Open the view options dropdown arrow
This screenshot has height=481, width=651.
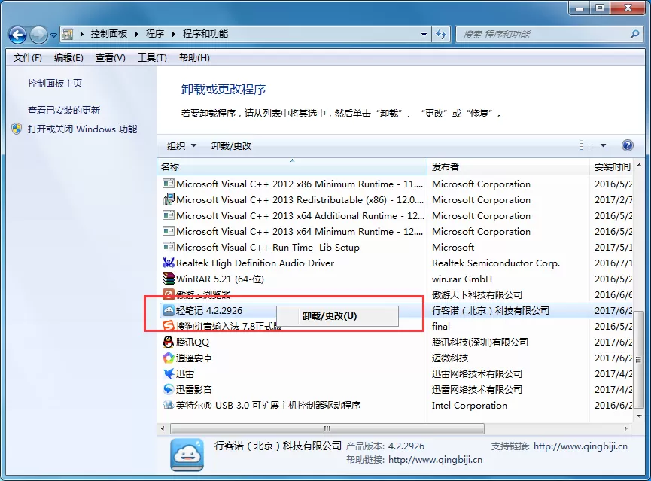click(x=603, y=145)
